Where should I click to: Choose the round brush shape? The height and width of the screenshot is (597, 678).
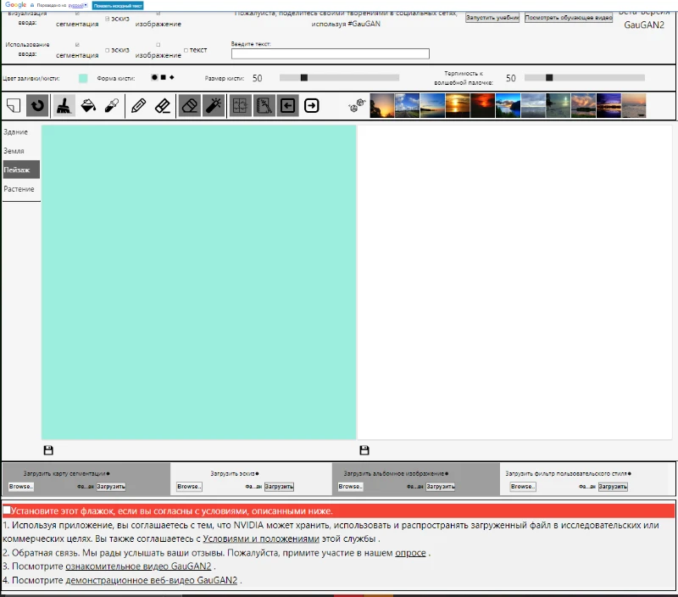click(154, 77)
